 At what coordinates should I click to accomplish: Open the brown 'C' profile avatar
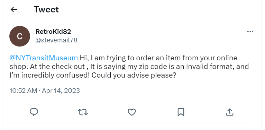20,36
